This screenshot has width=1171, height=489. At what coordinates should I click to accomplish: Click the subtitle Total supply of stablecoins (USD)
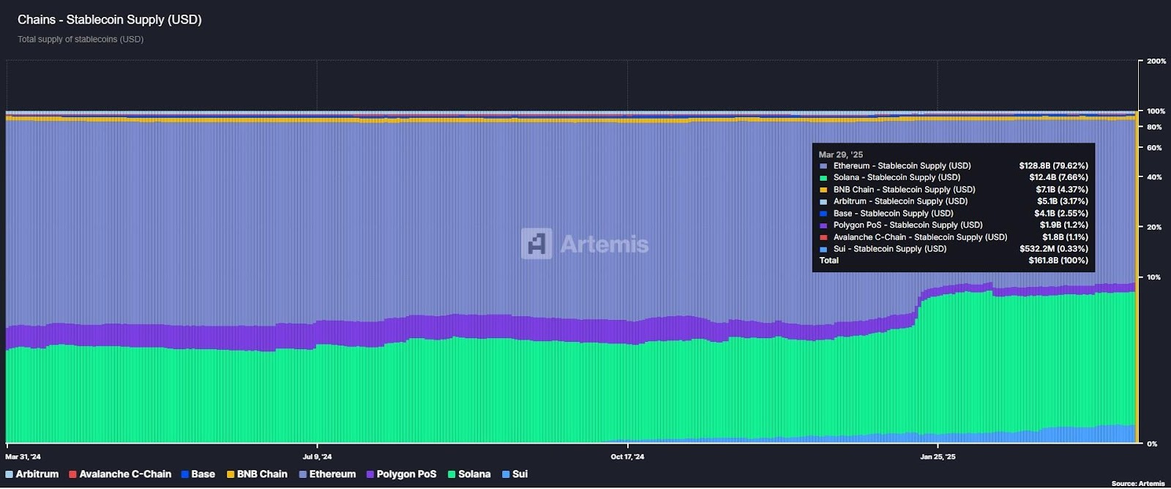[x=81, y=40]
